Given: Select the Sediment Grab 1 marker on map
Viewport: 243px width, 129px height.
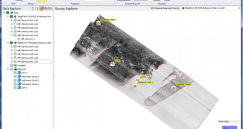Looking at the screenshot, I should tap(98, 23).
